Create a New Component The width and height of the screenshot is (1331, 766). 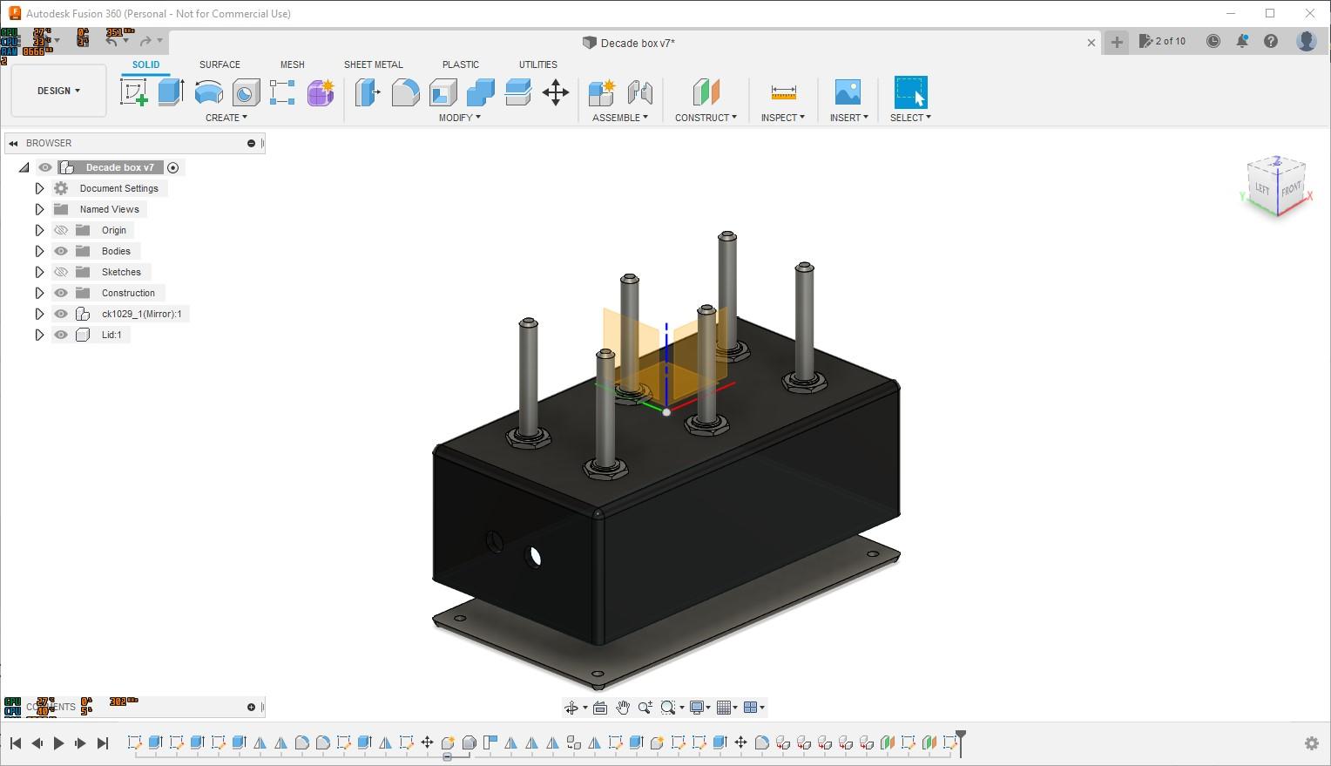pos(601,92)
